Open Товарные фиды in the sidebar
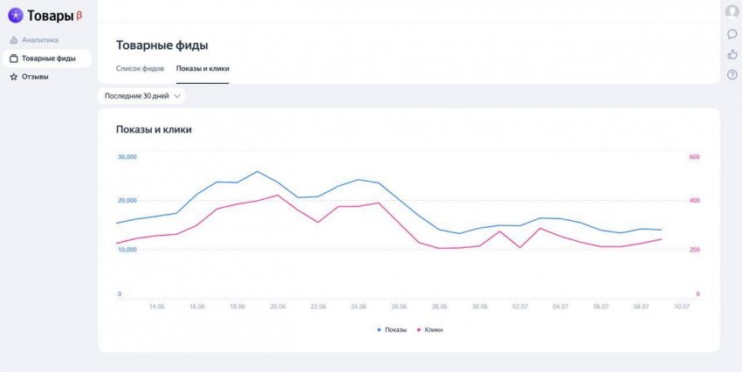This screenshot has height=372, width=742. coord(46,59)
